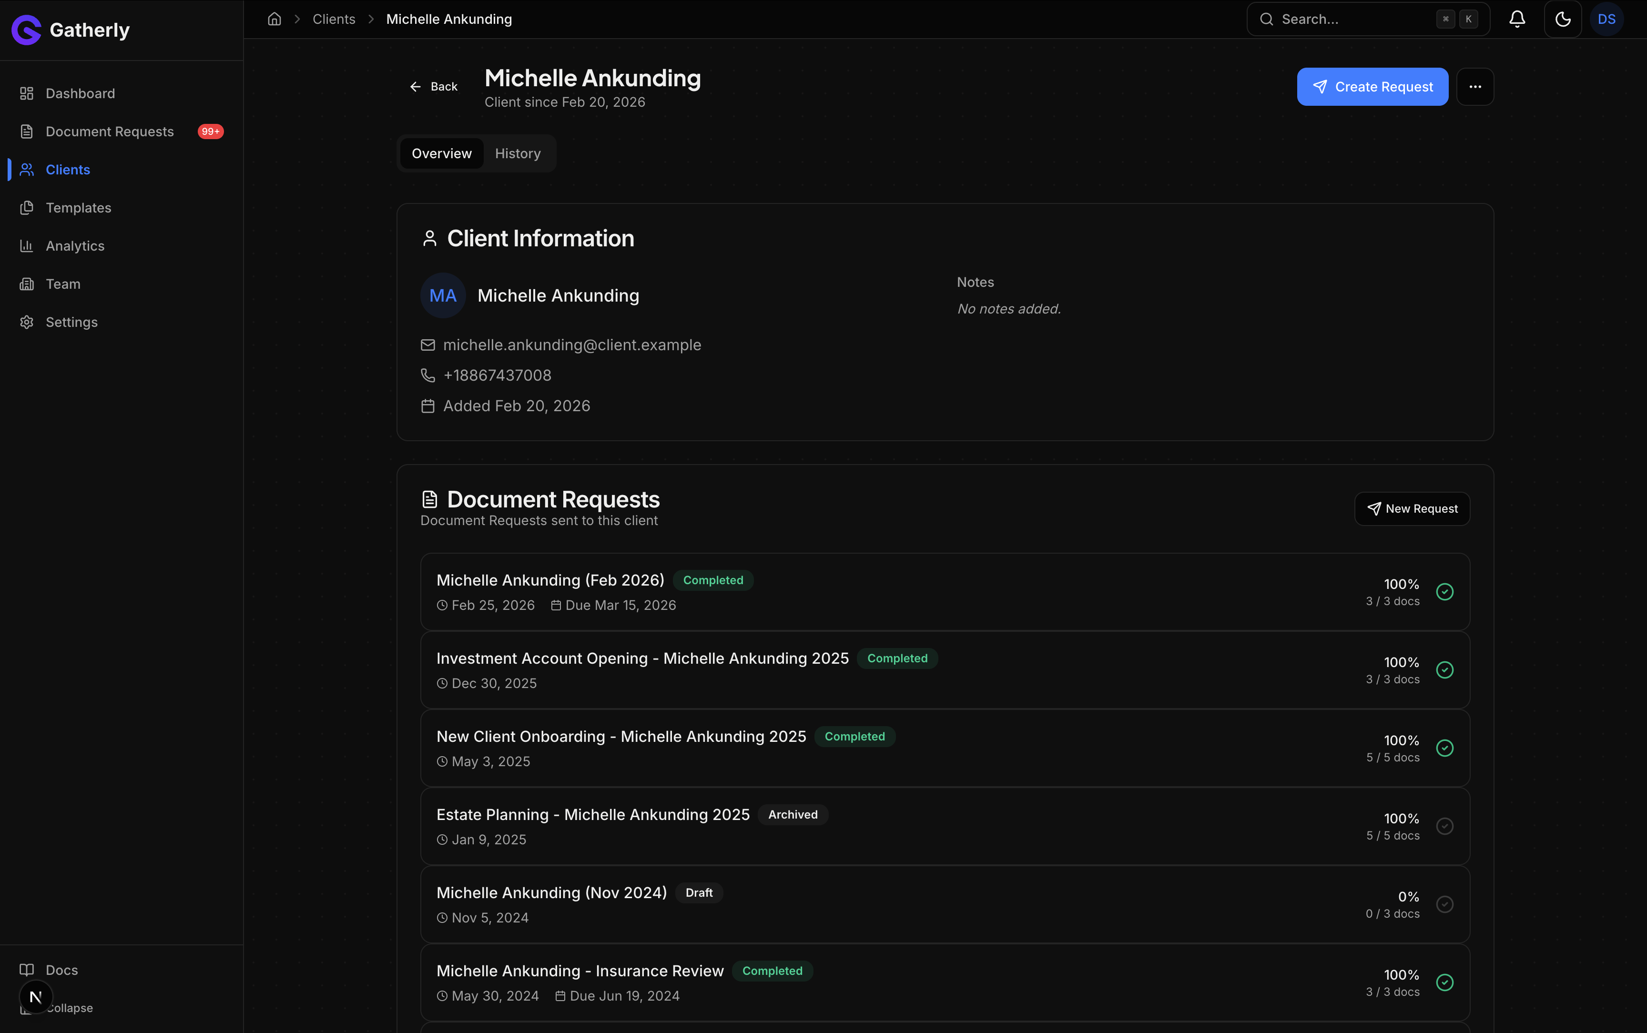Go to Team page in sidebar

point(63,284)
